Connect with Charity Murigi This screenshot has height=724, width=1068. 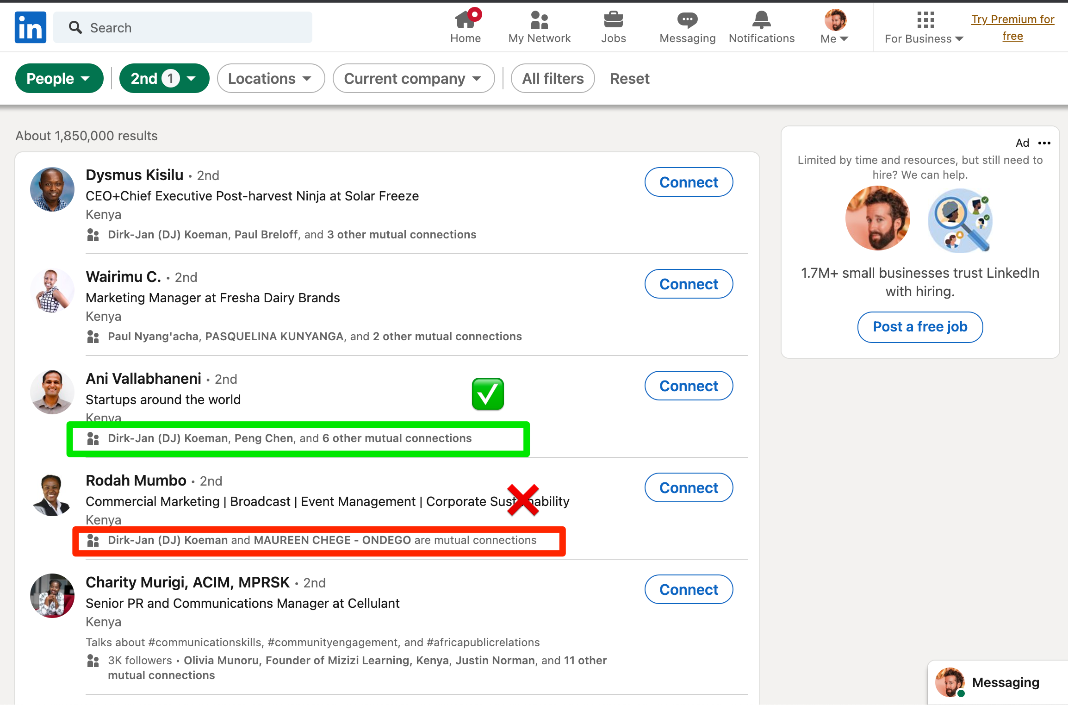pos(689,589)
